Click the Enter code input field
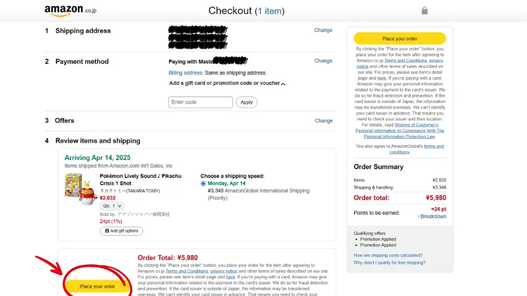 (200, 102)
